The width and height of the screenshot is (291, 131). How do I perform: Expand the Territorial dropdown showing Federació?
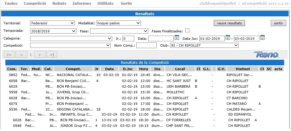pos(52,23)
